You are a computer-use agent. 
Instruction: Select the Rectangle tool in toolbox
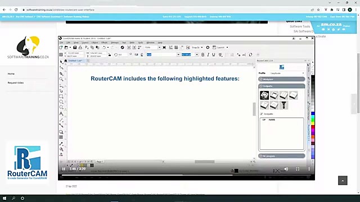click(61, 97)
